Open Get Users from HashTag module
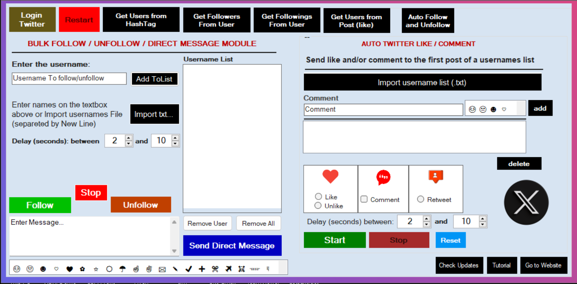 (x=141, y=20)
